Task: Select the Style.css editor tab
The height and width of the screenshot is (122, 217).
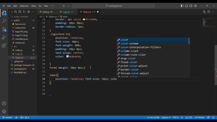Action: [89, 12]
